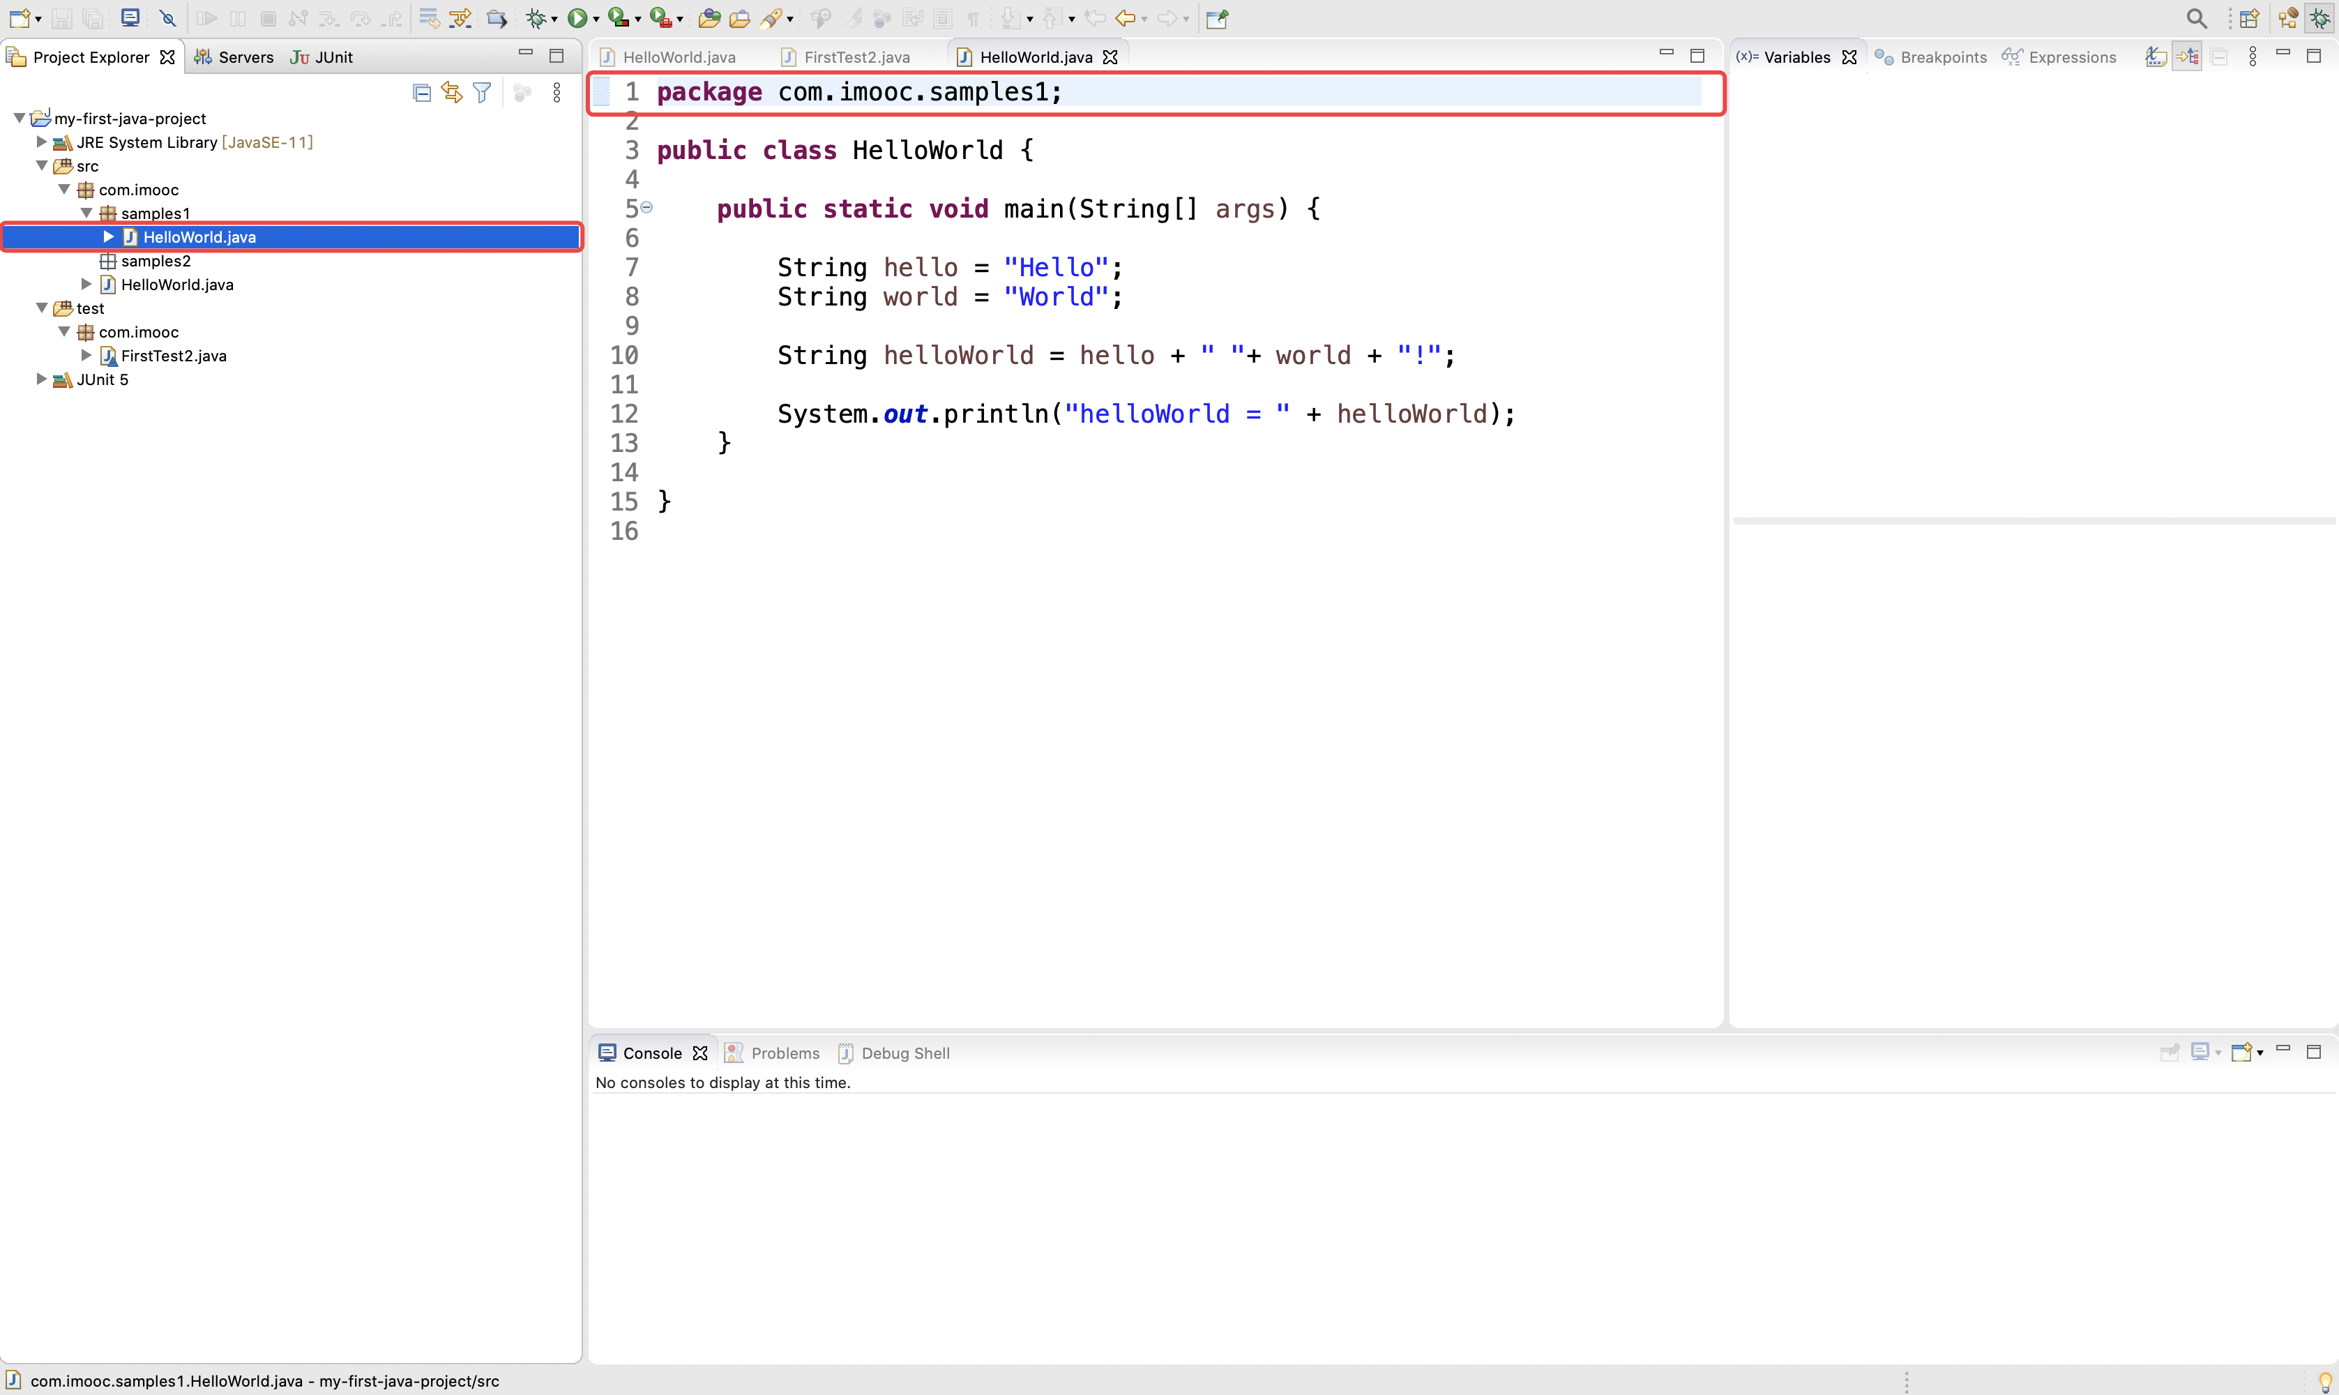This screenshot has height=1395, width=2339.
Task: Collapse main method fold marker on line 5
Action: [646, 206]
